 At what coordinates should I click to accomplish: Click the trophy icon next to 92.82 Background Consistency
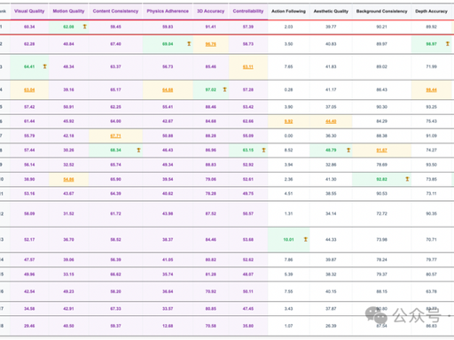point(407,179)
